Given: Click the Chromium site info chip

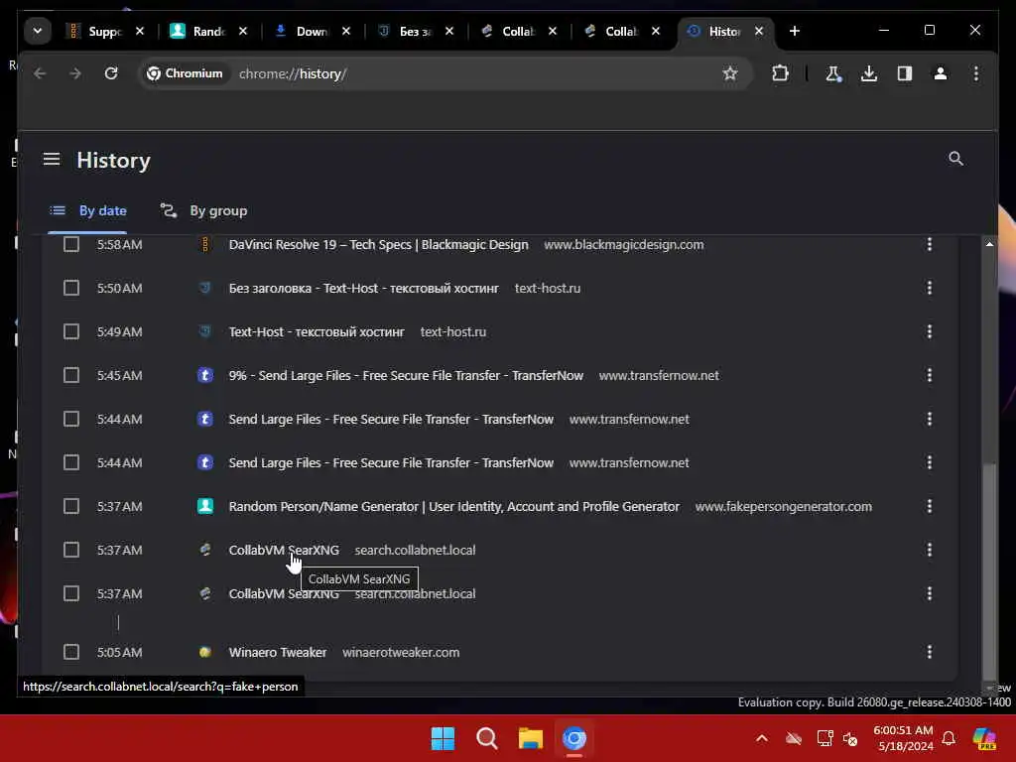Looking at the screenshot, I should [x=185, y=73].
